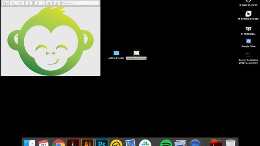Select the monkey-icon.png file thumbnail
Image resolution: width=260 pixels, height=146 pixels.
pyautogui.click(x=136, y=53)
